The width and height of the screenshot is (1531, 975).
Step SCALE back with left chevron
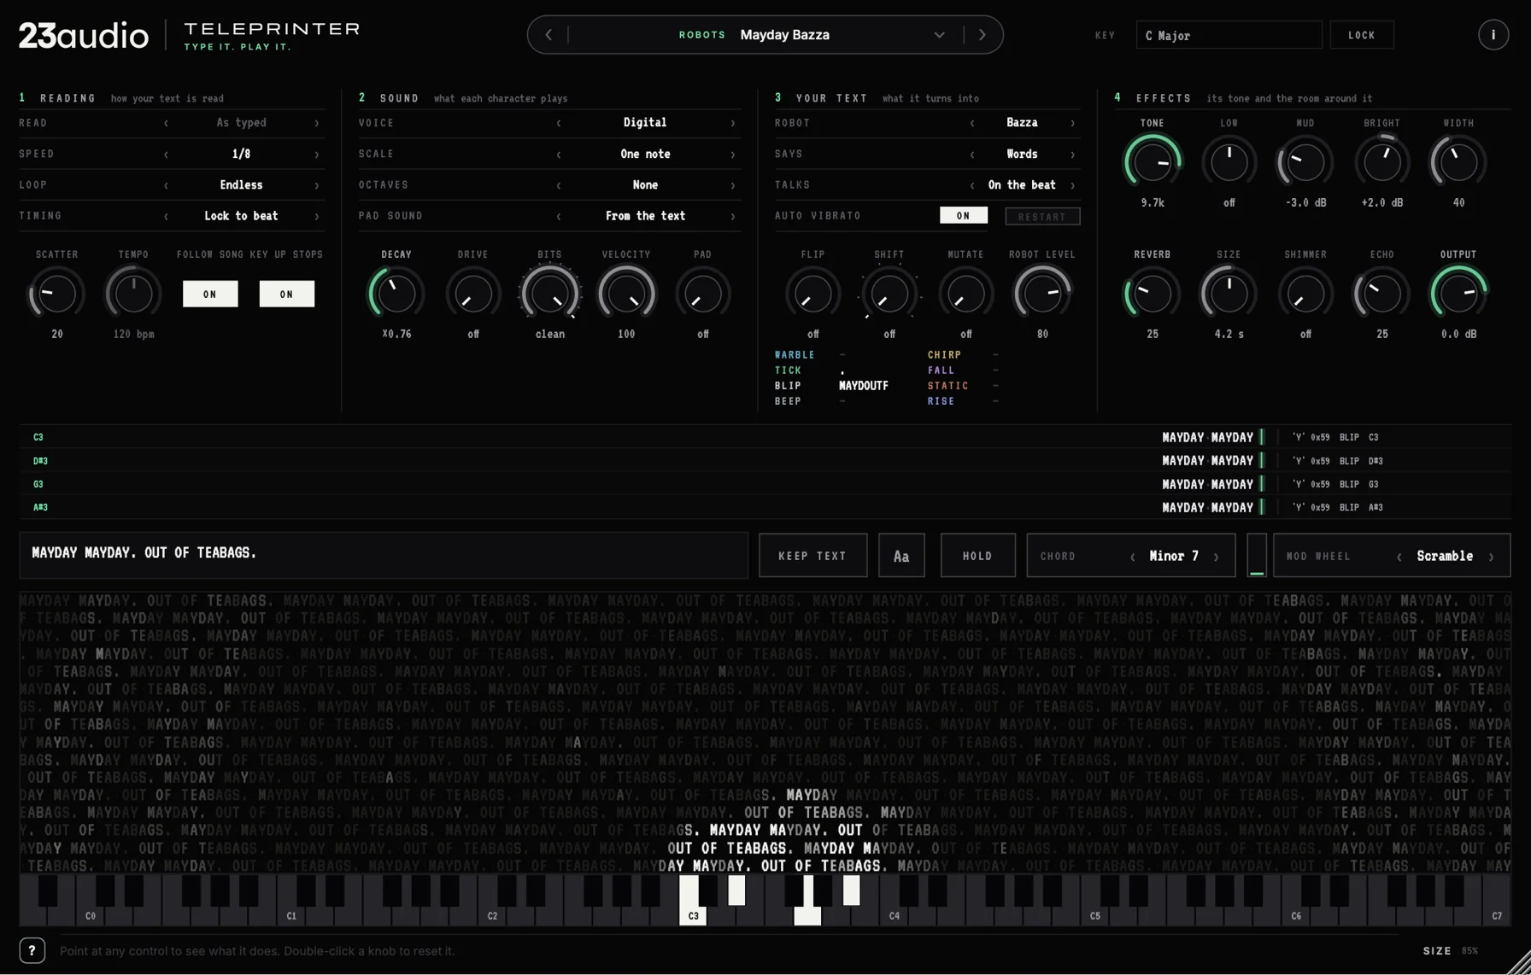coord(559,155)
